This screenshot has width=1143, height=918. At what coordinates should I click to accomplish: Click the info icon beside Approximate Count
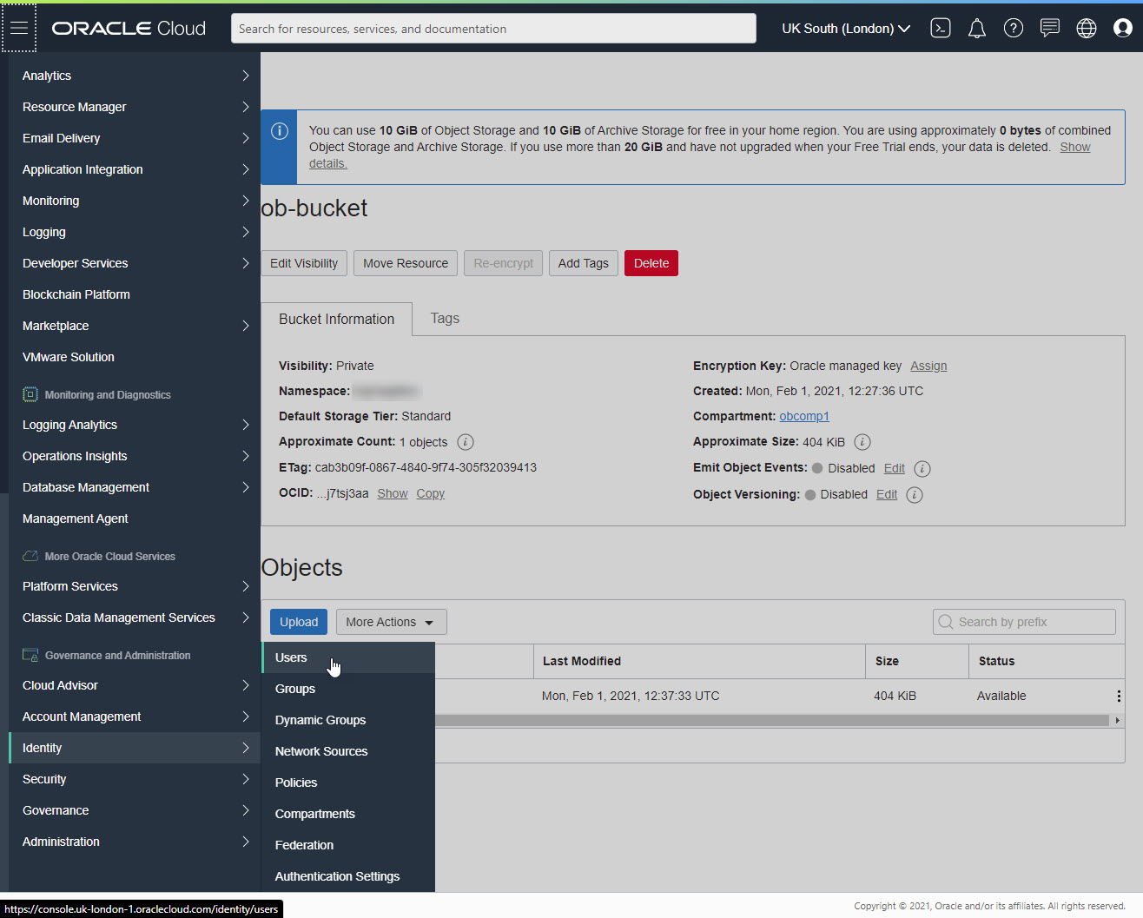[466, 442]
